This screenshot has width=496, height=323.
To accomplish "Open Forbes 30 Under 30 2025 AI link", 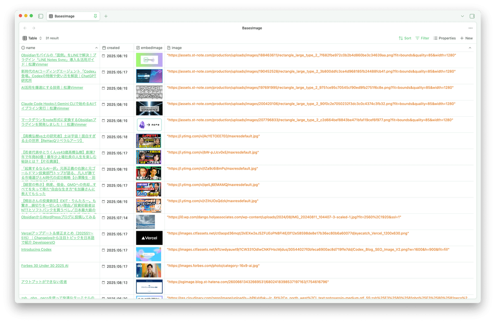I will click(45, 266).
